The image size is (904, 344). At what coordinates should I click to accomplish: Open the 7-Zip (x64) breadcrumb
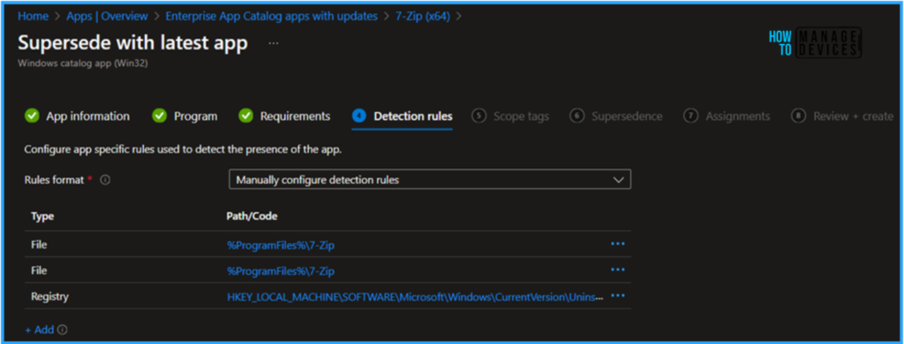tap(422, 16)
